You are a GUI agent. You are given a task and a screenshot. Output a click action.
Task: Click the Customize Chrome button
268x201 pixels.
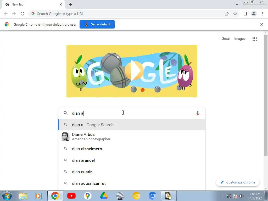[x=238, y=182]
